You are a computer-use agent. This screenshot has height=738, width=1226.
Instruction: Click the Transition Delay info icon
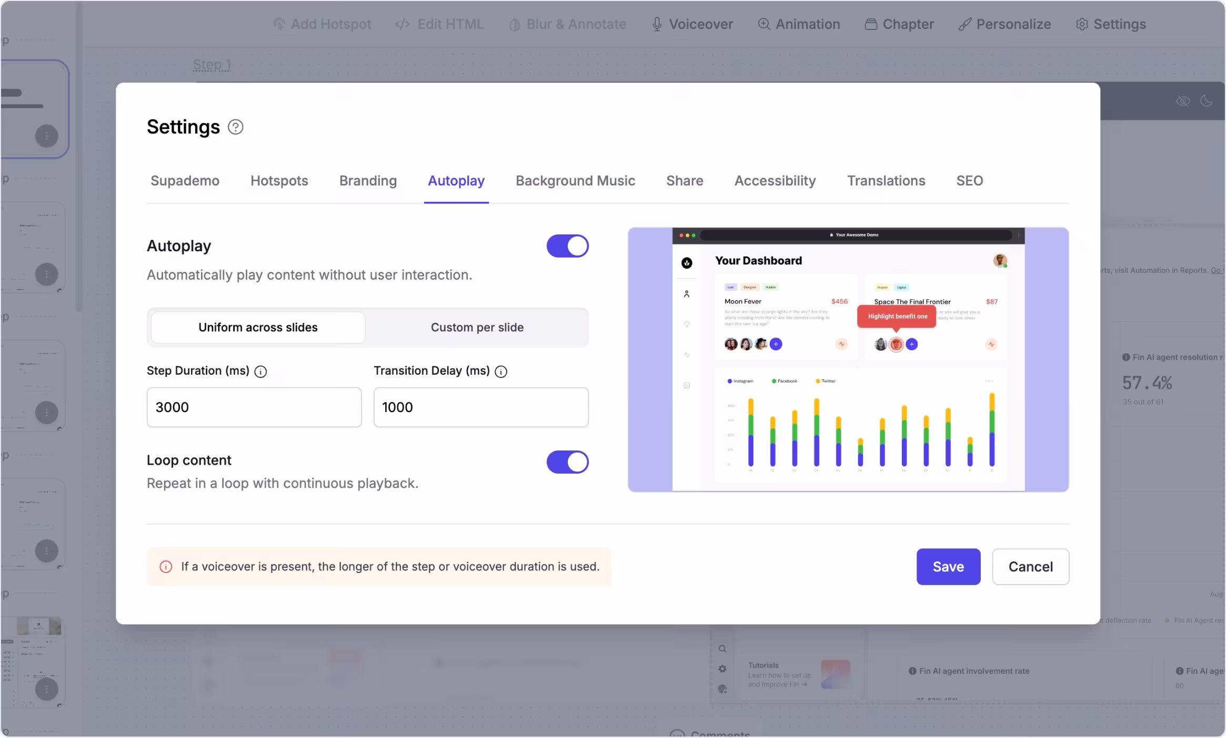501,372
